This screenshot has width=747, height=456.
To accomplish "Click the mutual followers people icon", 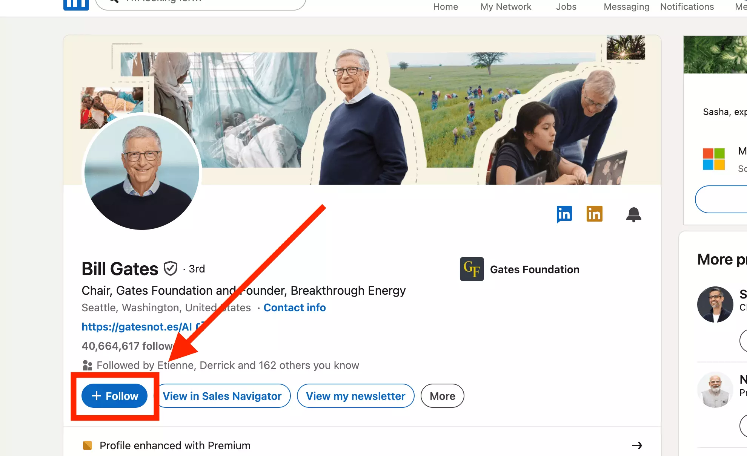I will pos(88,365).
